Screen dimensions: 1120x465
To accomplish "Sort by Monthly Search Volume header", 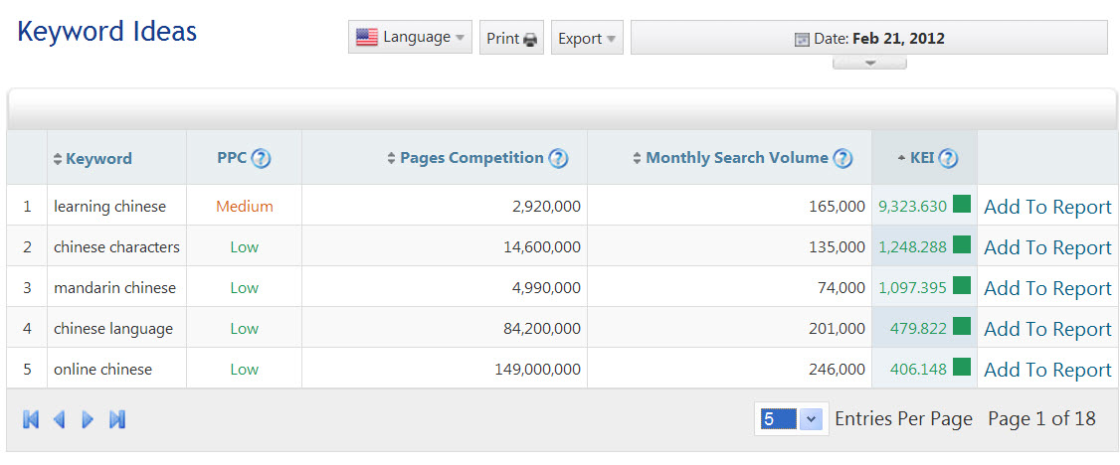I will 736,158.
